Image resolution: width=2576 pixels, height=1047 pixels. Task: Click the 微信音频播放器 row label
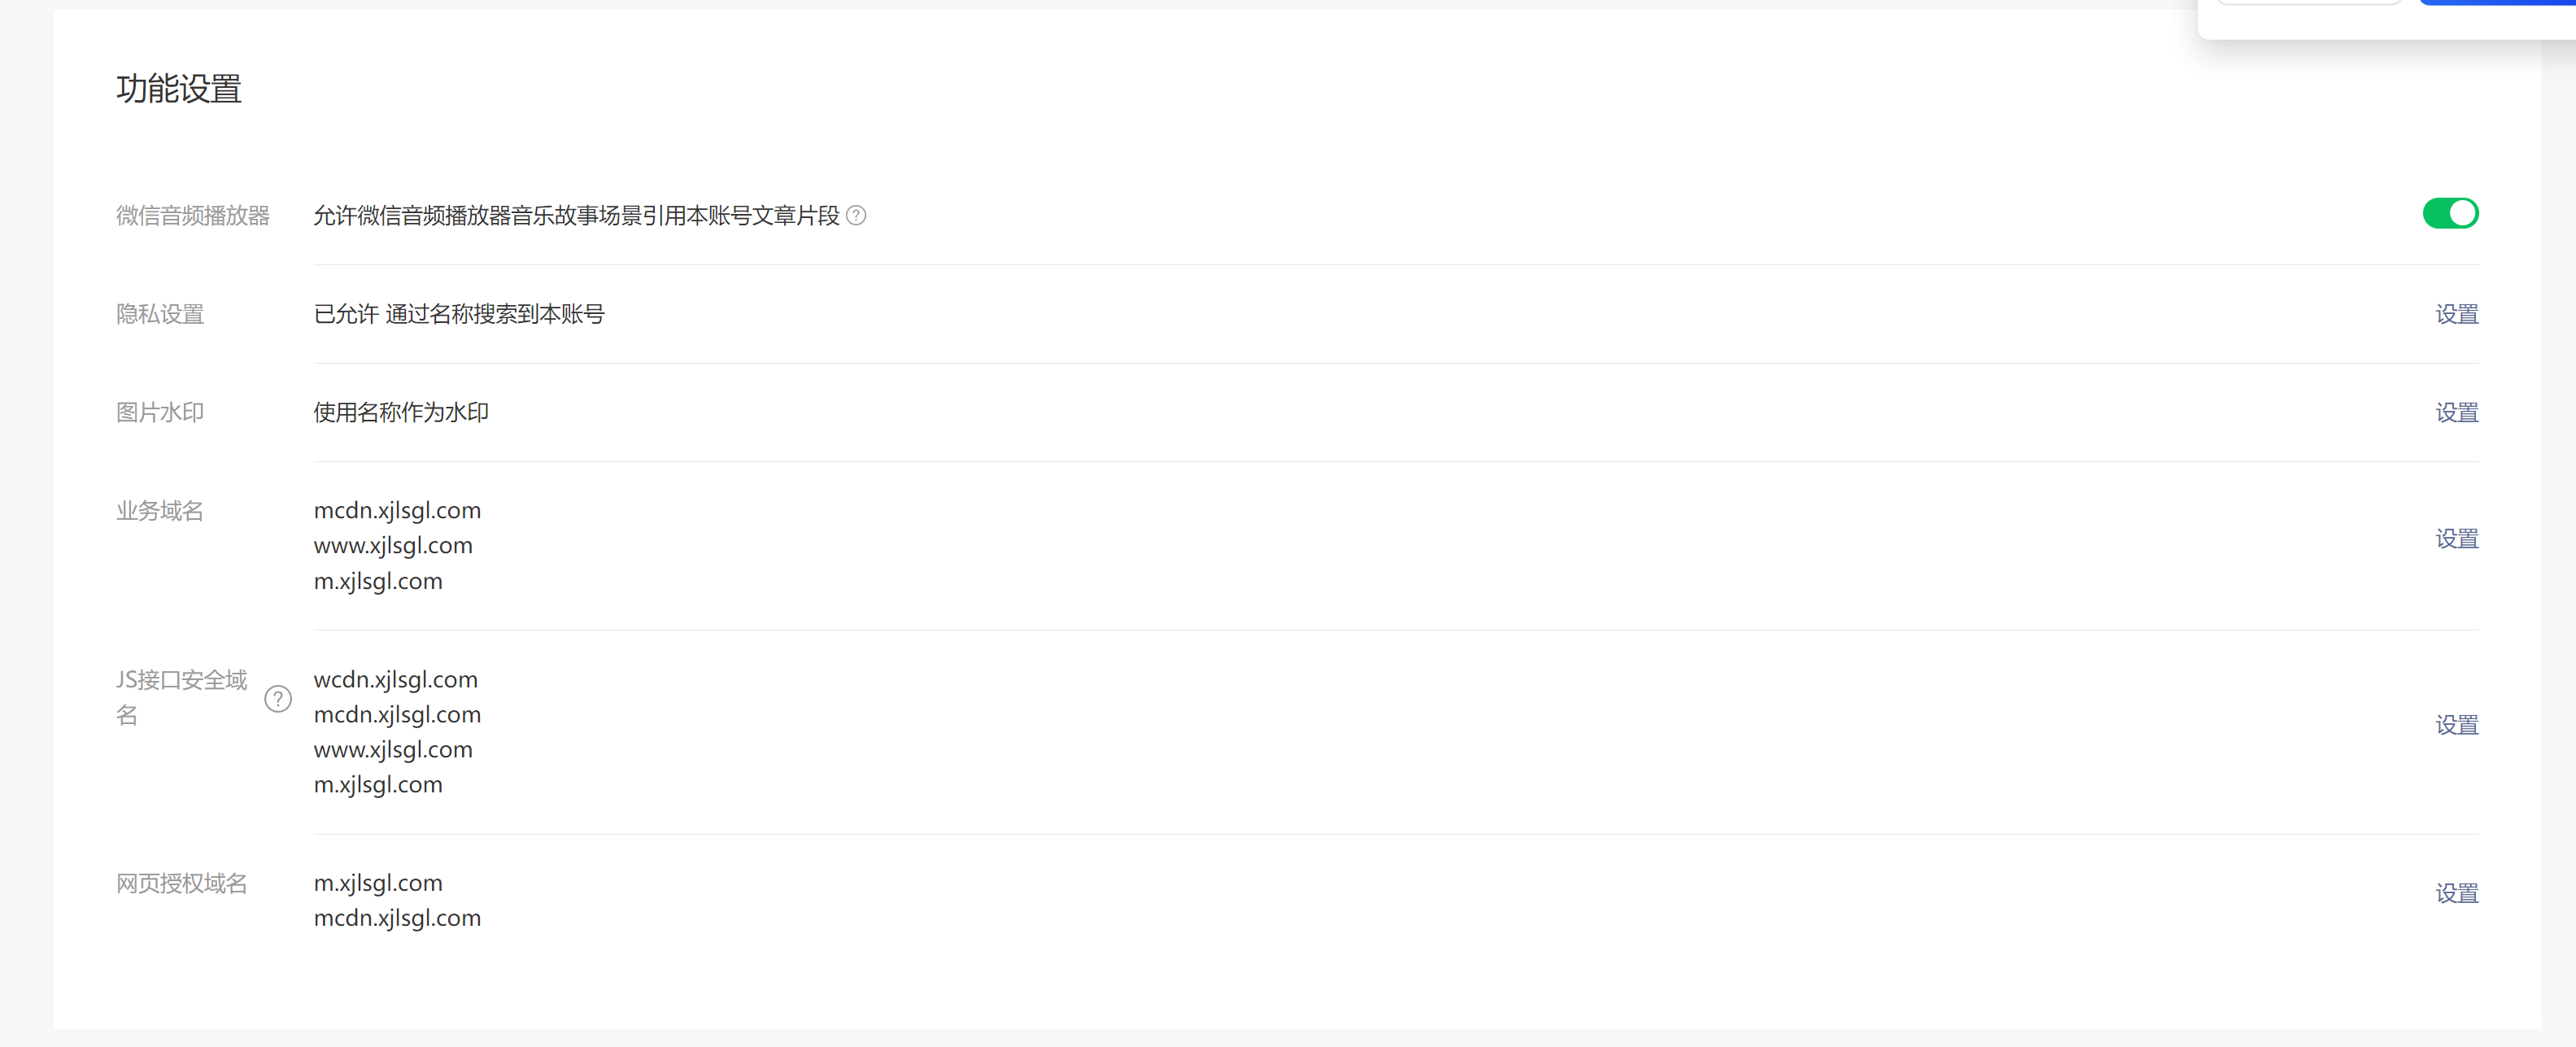click(193, 215)
